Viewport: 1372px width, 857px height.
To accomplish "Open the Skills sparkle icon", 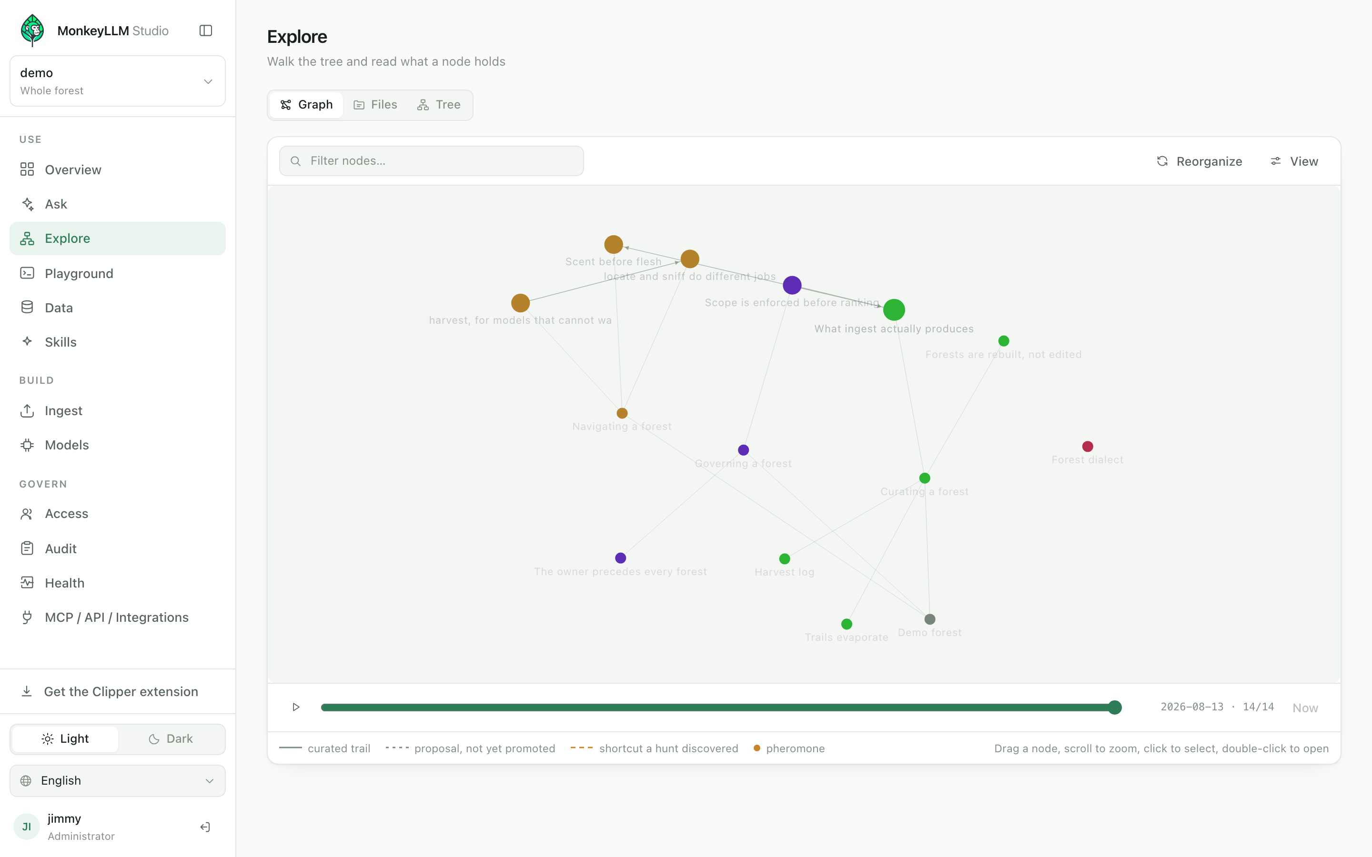I will 27,341.
